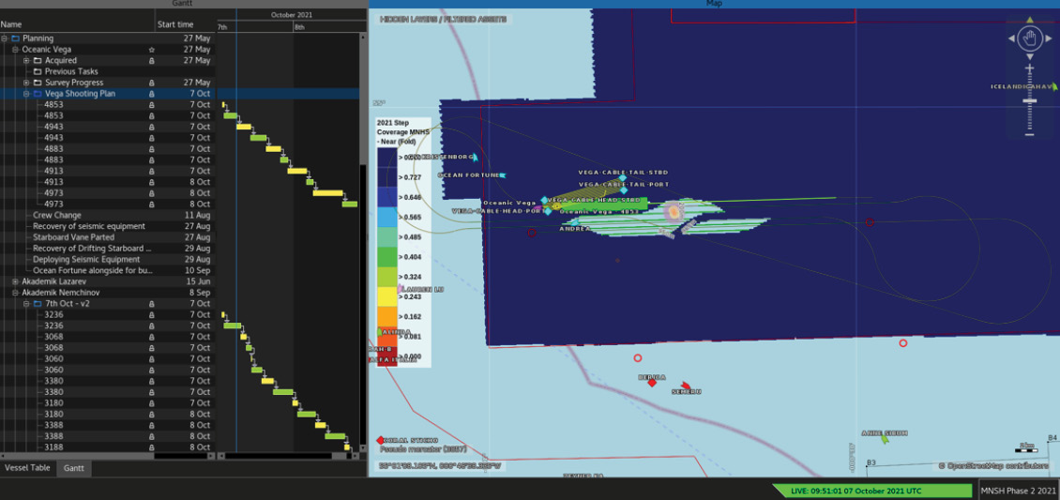The image size is (1060, 500).
Task: Click the lock icon on Acquired row
Action: pyautogui.click(x=151, y=61)
